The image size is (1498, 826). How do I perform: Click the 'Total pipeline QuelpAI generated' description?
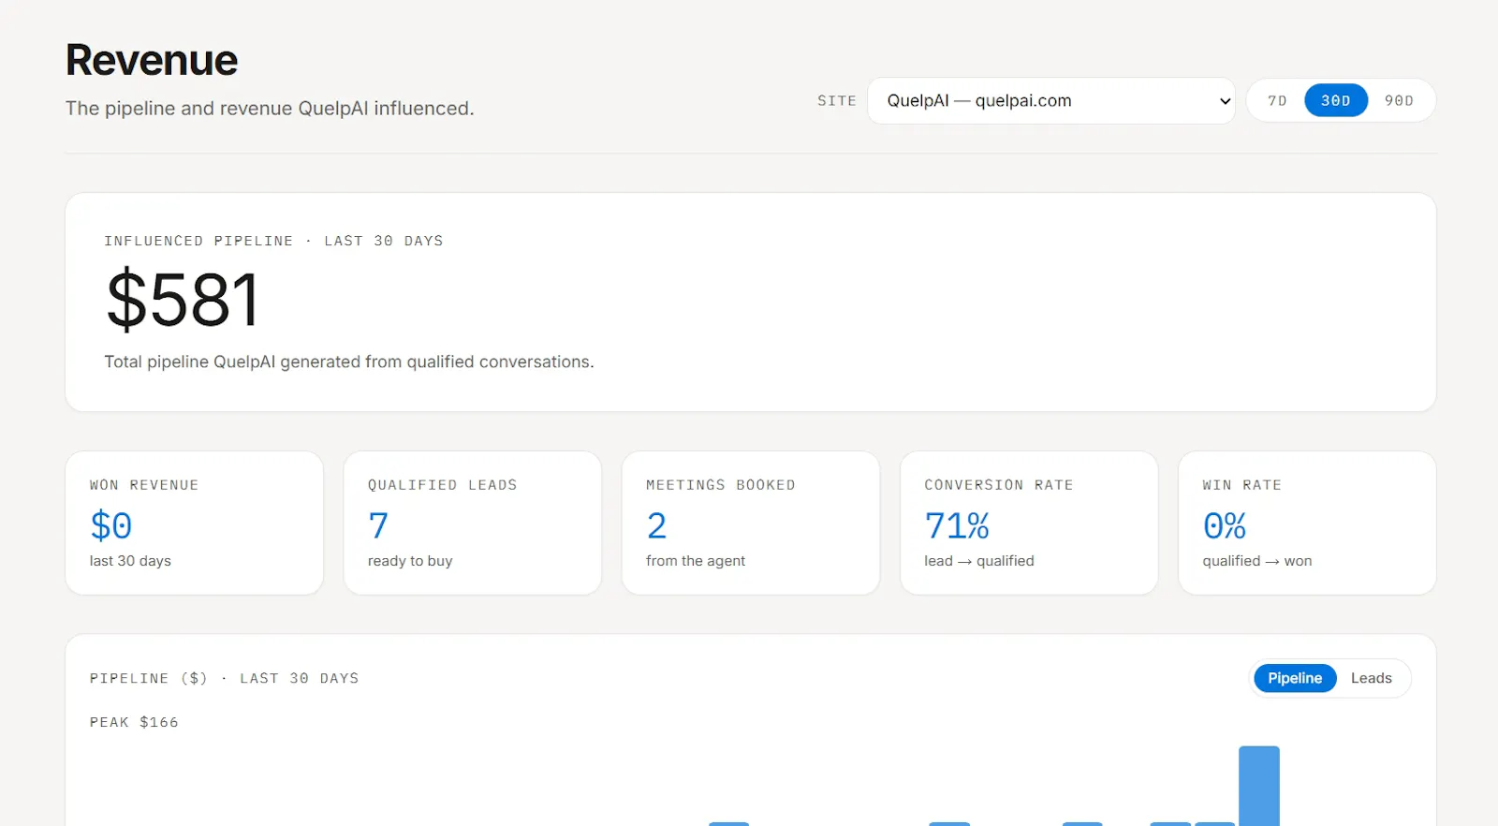click(x=349, y=361)
